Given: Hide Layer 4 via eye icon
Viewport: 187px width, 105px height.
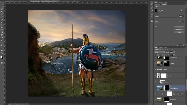Looking at the screenshot, I should [155, 76].
